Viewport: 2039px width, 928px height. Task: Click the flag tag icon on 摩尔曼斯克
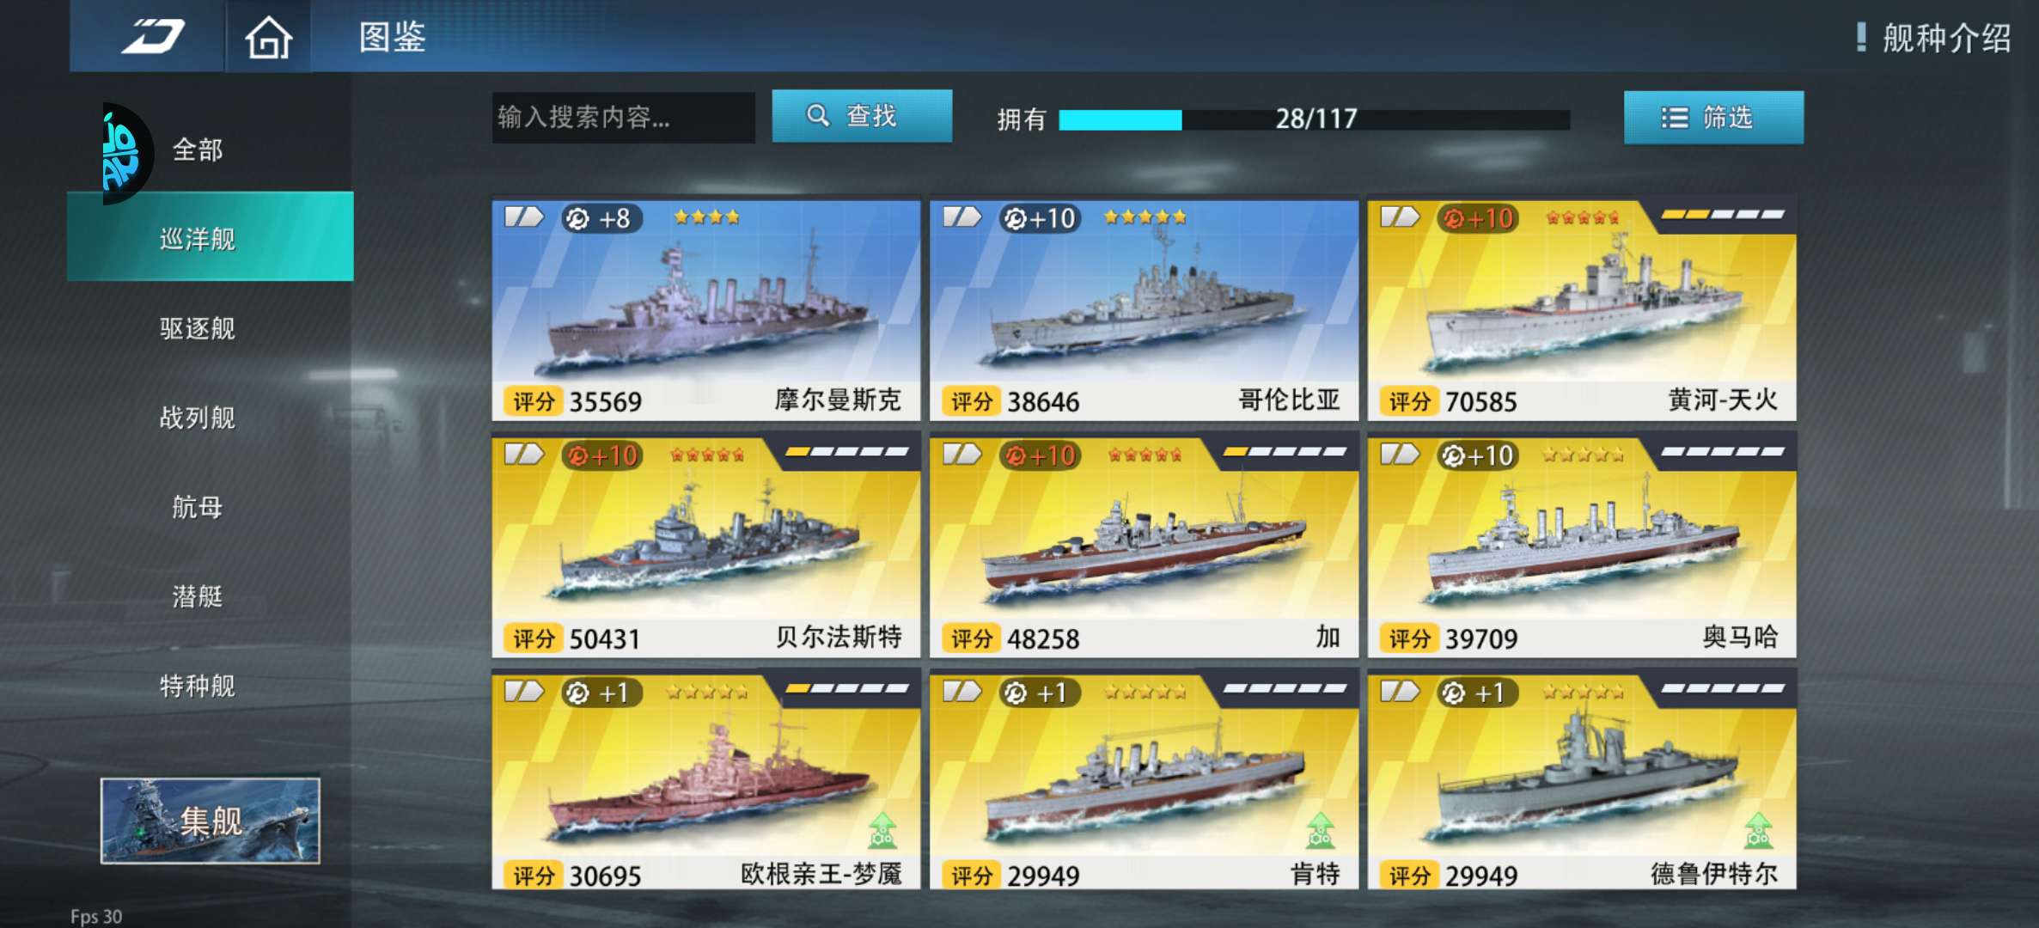click(x=524, y=217)
